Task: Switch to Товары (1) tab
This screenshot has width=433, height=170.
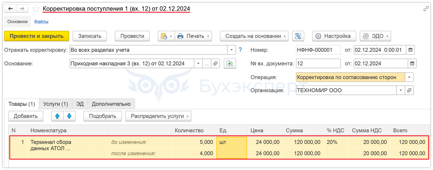Action: (x=22, y=104)
